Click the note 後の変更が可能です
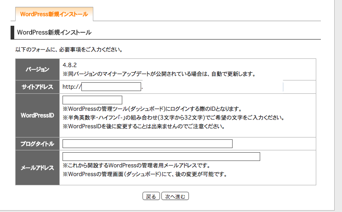This screenshot has height=212, width=342. [x=145, y=174]
